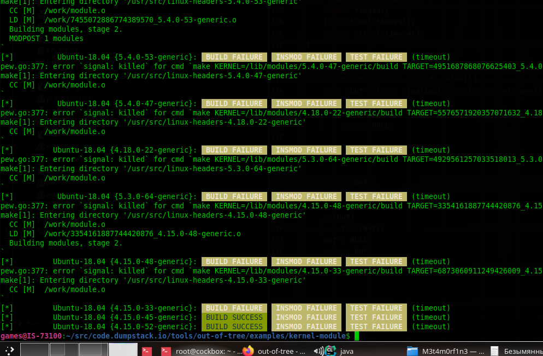Click INSMOD FAILURE badge for 4.18.0-22-generic
The image size is (543, 356).
click(x=306, y=150)
